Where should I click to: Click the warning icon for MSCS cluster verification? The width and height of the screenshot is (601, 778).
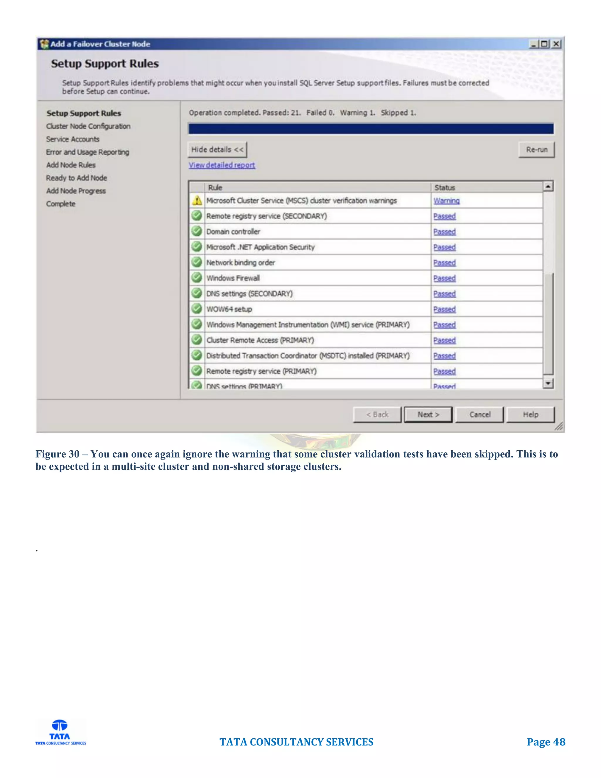pos(197,201)
